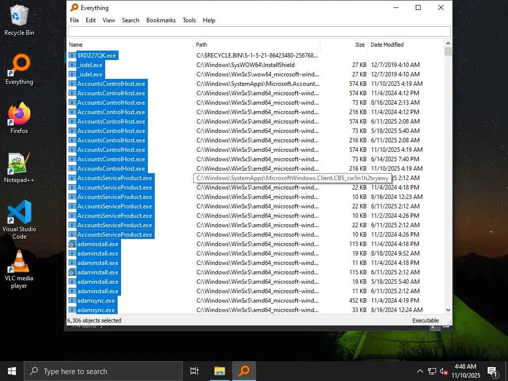Image resolution: width=508 pixels, height=381 pixels.
Task: Click the vertical scrollbar thumb
Action: tap(448, 52)
